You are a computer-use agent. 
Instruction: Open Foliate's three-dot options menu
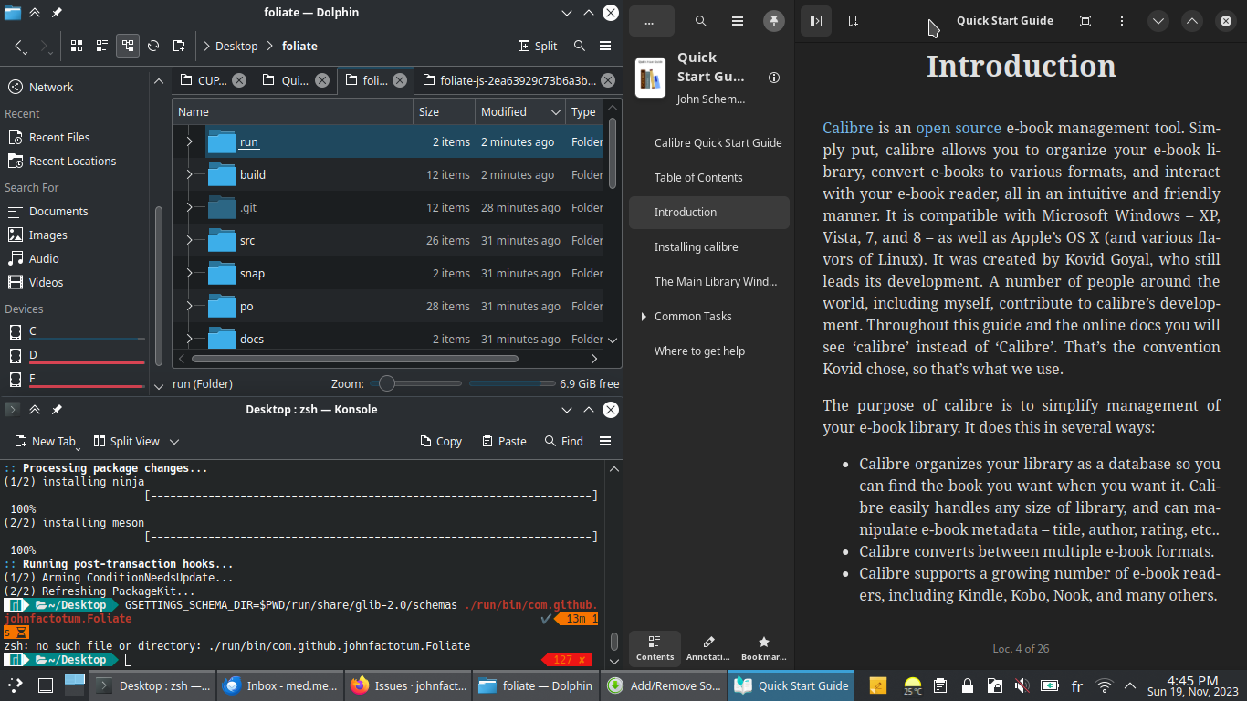pos(1122,20)
